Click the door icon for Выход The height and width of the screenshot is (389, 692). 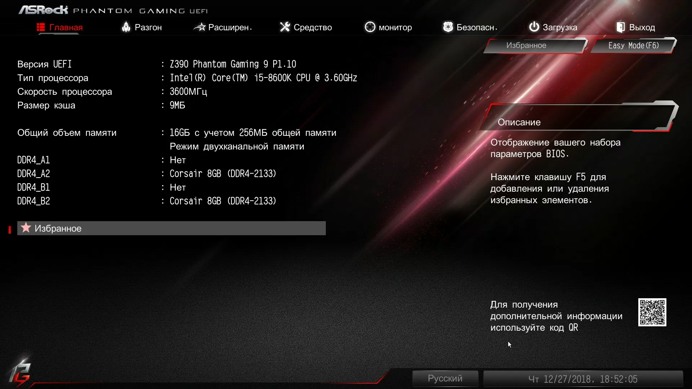click(x=621, y=27)
